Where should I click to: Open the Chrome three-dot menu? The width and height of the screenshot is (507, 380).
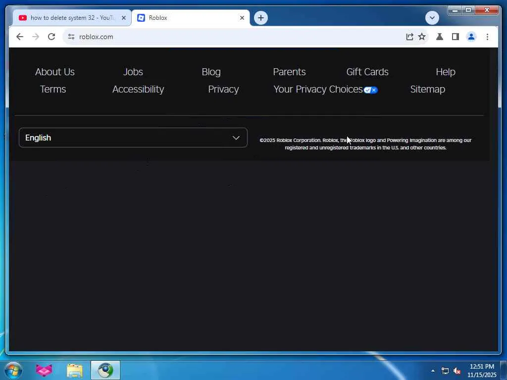pos(487,37)
